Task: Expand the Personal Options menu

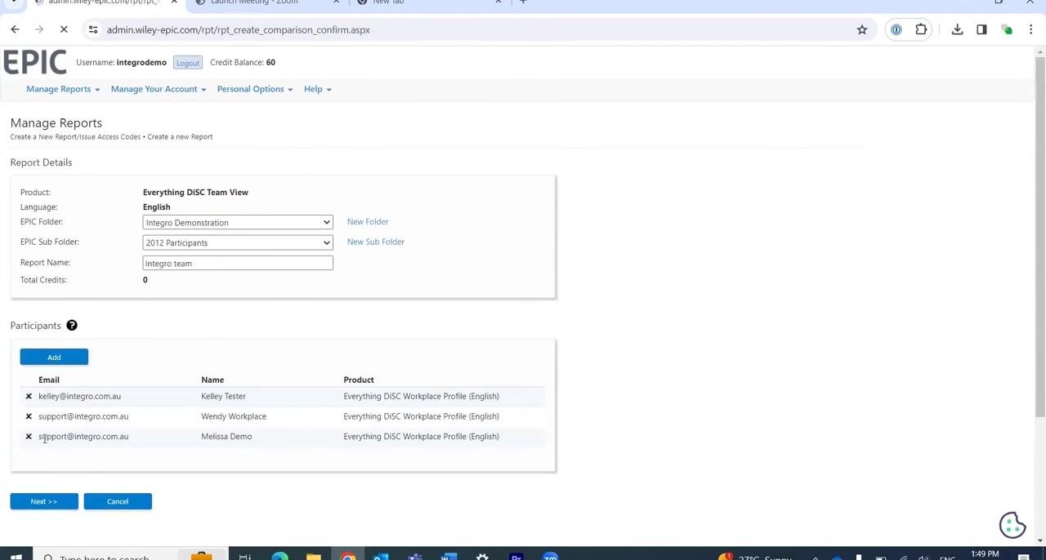Action: coord(255,89)
